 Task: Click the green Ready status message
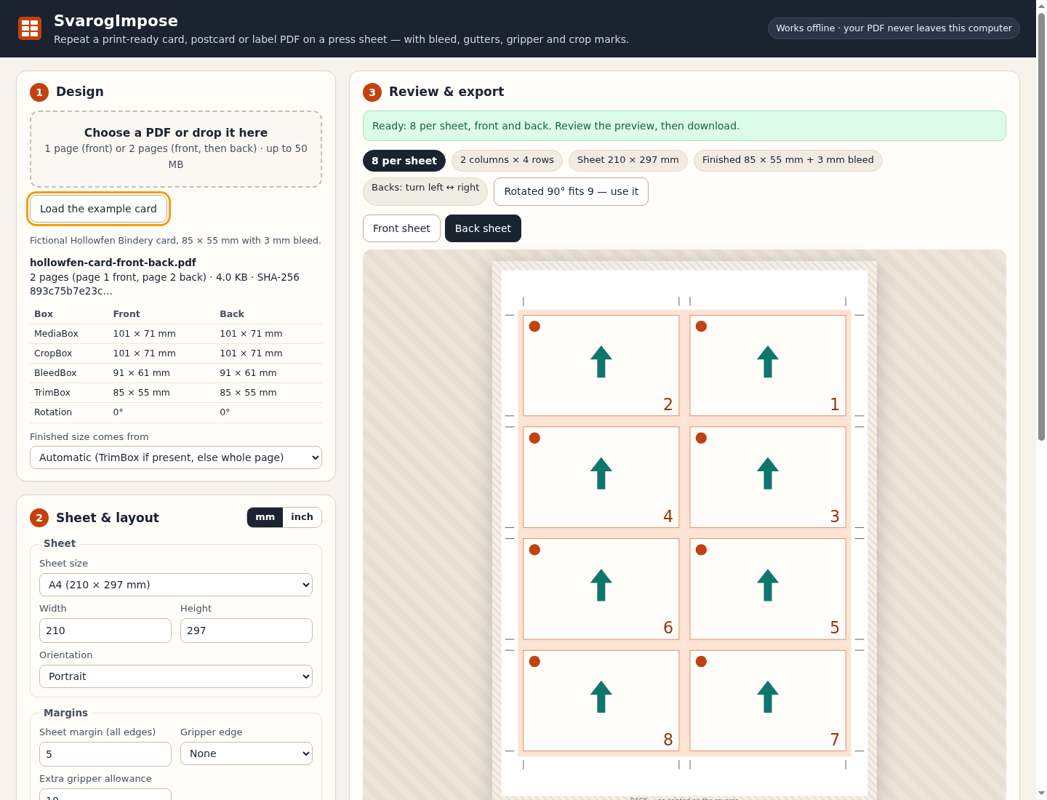[684, 126]
